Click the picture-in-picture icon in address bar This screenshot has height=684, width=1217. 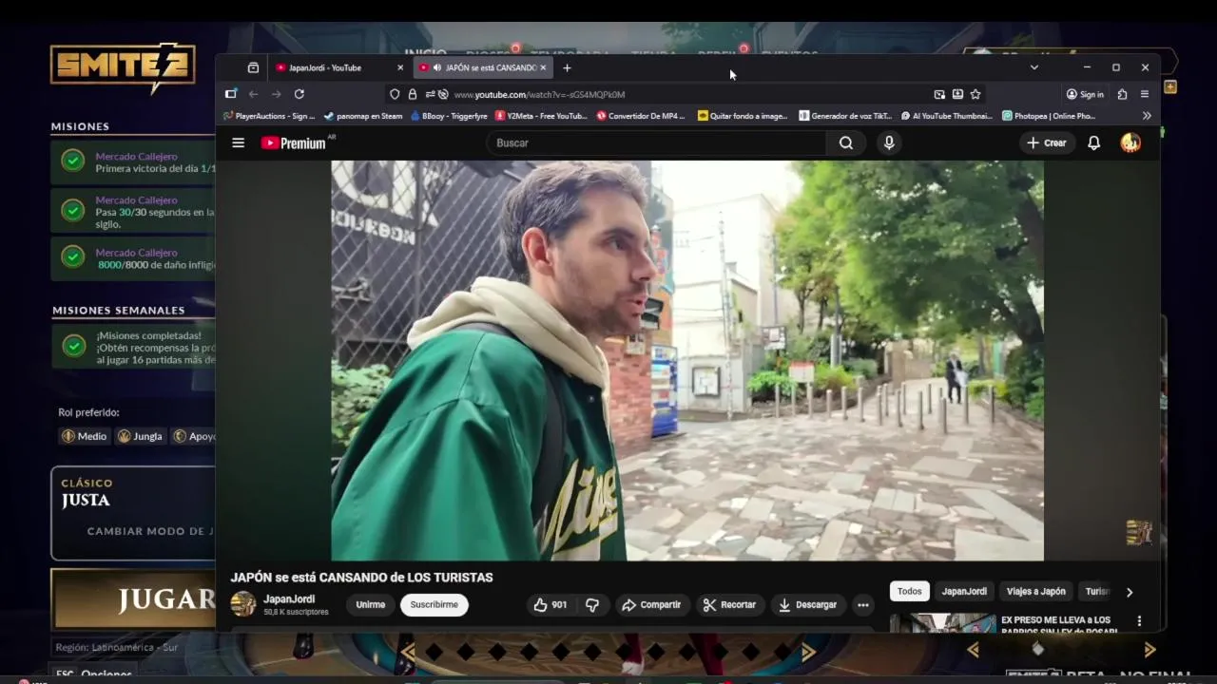(939, 94)
